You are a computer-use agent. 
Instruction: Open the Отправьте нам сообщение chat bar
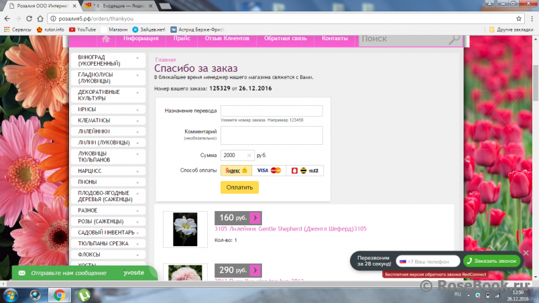click(x=84, y=273)
